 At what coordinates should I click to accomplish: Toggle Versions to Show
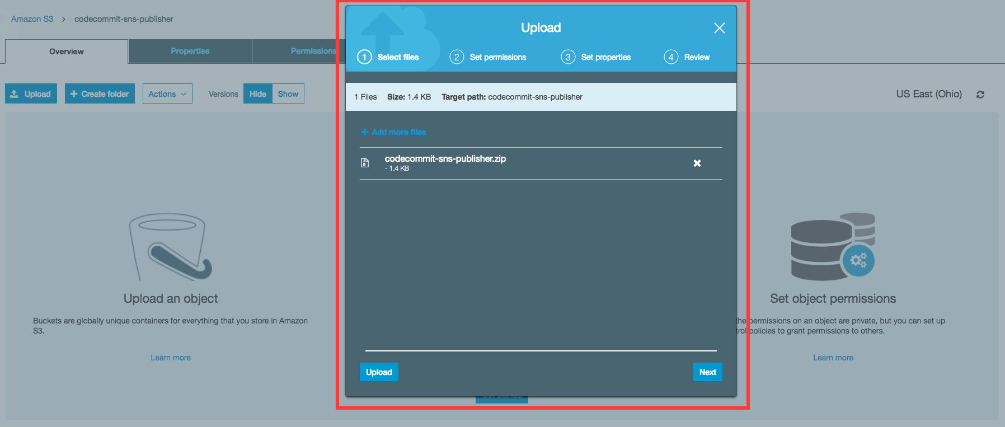pos(288,94)
